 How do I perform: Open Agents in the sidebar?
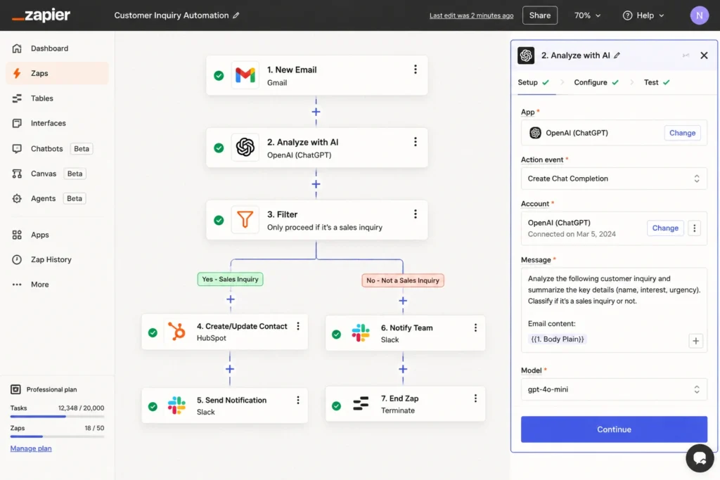tap(57, 198)
